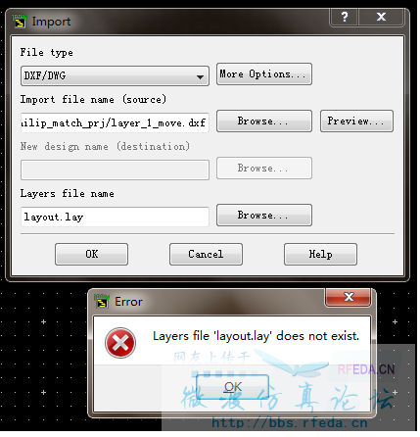Click the New design name destination field
Image resolution: width=420 pixels, height=437 pixels.
pos(116,171)
